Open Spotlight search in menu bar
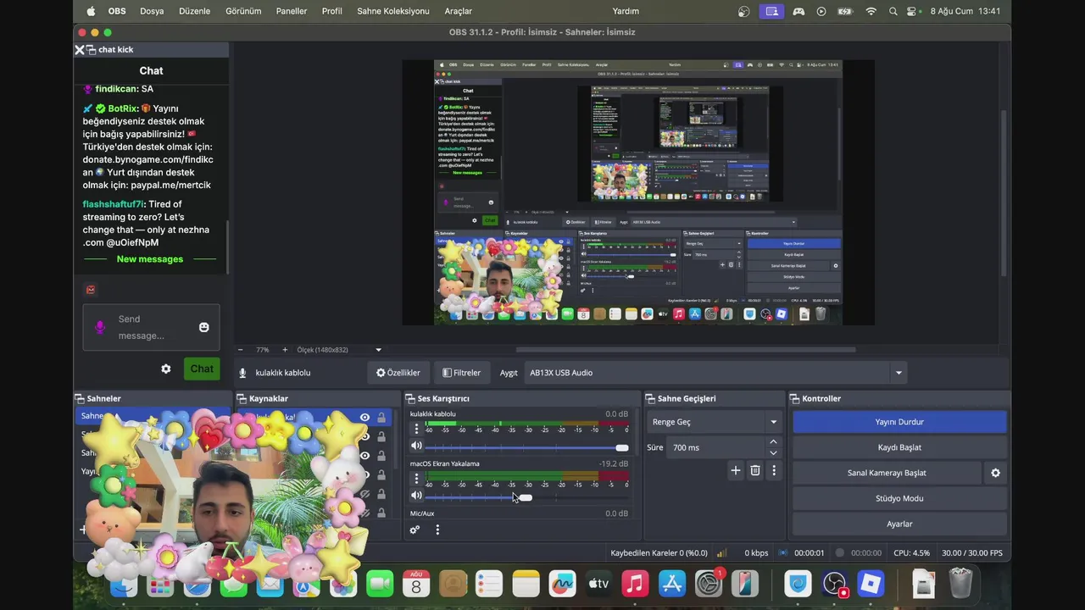The width and height of the screenshot is (1085, 610). coord(893,11)
